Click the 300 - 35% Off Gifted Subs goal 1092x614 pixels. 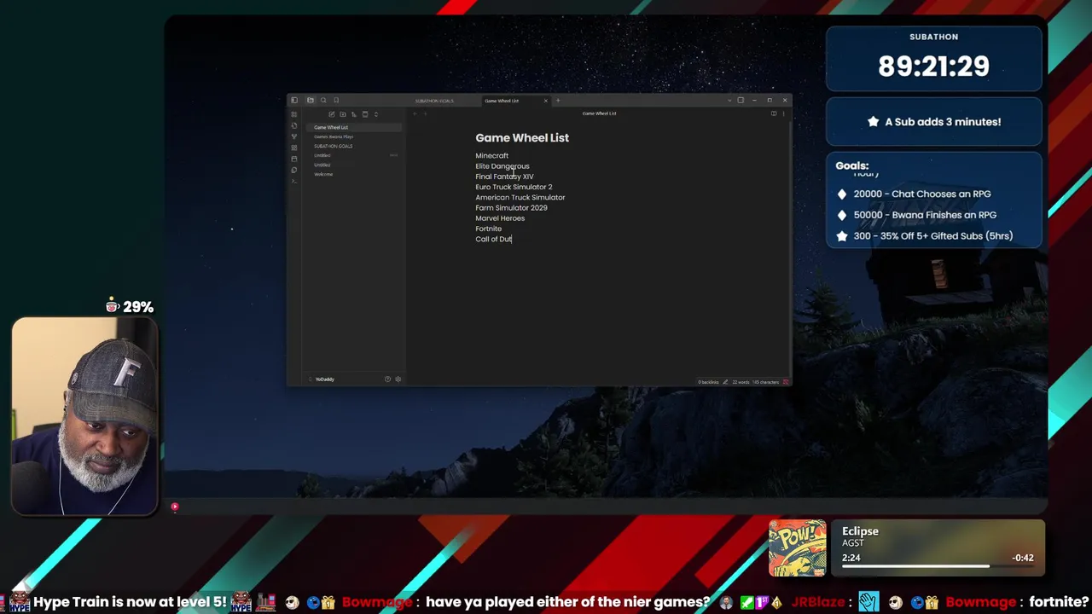tap(925, 236)
